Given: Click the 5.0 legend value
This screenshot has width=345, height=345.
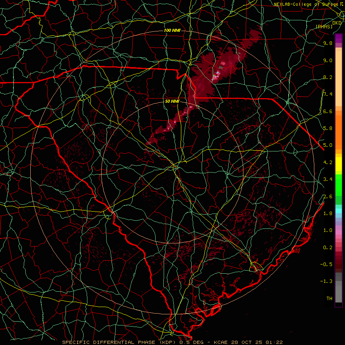Looking at the screenshot, I should click(328, 145).
